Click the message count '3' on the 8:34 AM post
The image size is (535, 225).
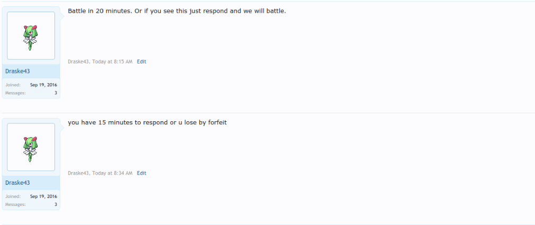coord(56,204)
